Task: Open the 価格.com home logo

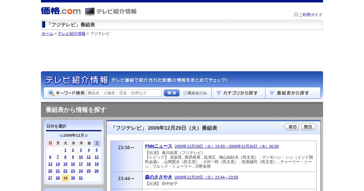Action: (61, 11)
